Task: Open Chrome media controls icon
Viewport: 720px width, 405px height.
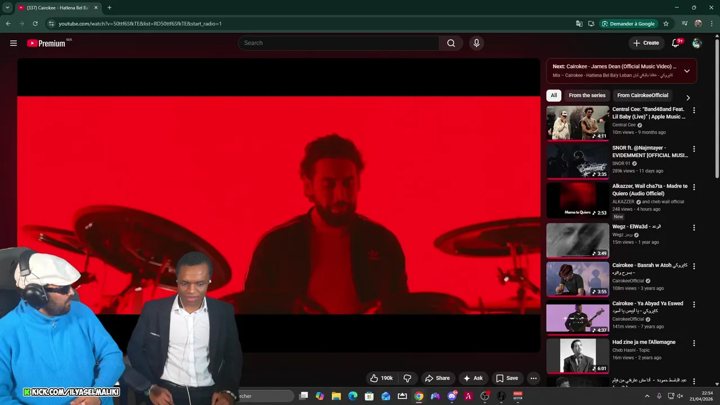Action: coord(685,24)
